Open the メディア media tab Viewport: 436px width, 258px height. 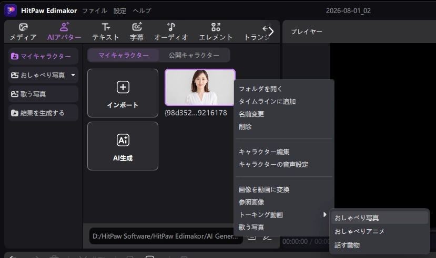(x=23, y=32)
